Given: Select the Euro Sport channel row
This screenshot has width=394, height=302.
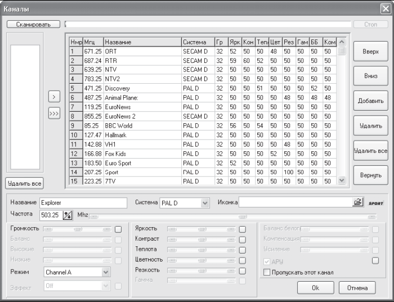Looking at the screenshot, I should click(x=203, y=163).
